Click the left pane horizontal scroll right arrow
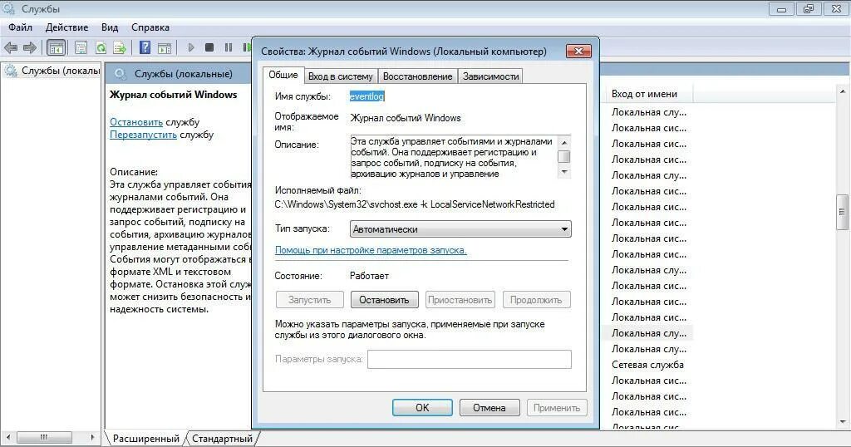The width and height of the screenshot is (851, 447). [x=92, y=437]
